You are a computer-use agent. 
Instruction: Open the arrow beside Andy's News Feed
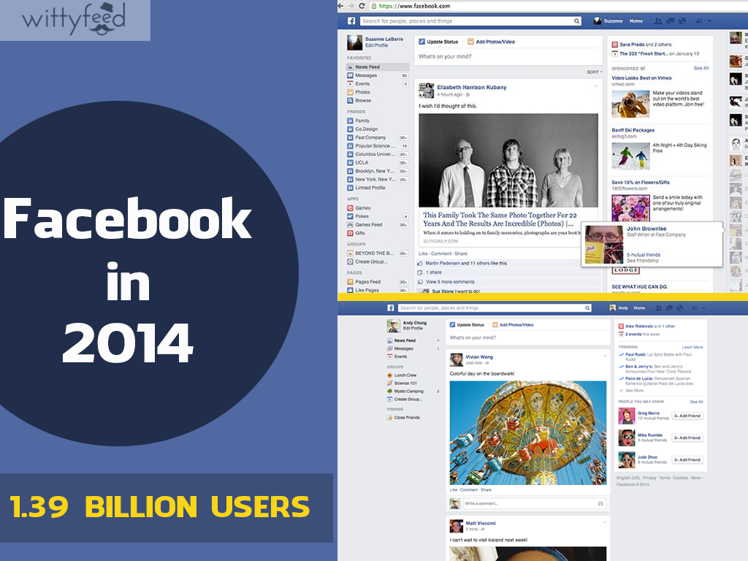pos(438,340)
